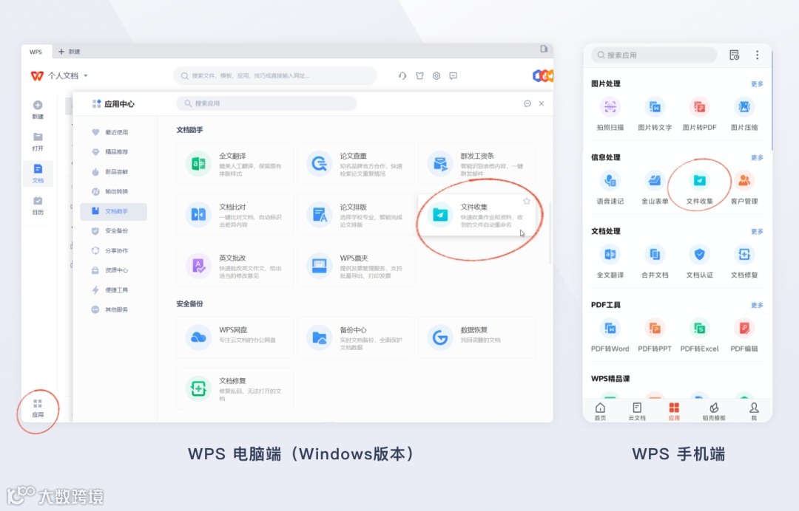
Task: Select 最近使用 category
Action: click(x=113, y=132)
